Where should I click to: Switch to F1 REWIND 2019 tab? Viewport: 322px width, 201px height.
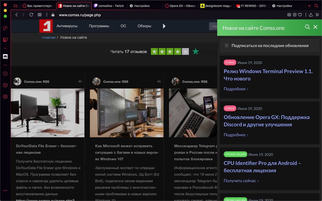click(x=252, y=6)
